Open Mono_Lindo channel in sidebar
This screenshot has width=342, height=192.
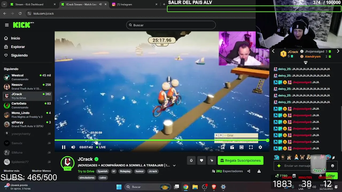tap(27, 115)
